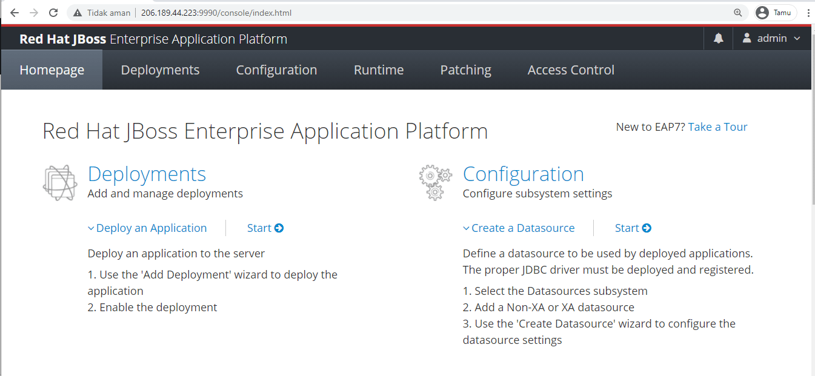Open the zoom magnifier icon in address bar

pos(737,13)
